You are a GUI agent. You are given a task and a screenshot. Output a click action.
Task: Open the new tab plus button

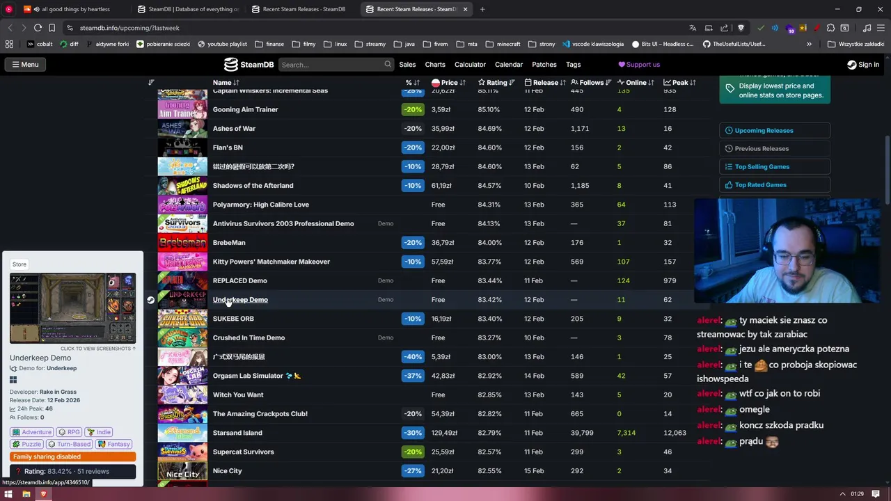pyautogui.click(x=482, y=9)
